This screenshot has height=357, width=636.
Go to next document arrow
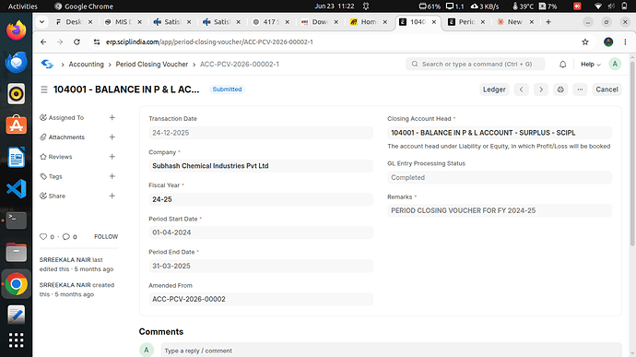[541, 89]
